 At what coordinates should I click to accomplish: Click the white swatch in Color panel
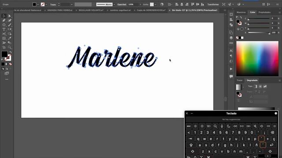click(242, 38)
